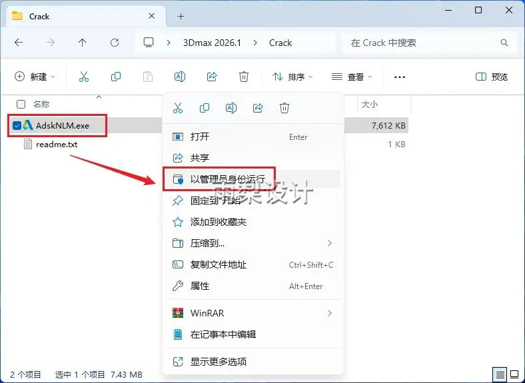Select the readme.txt file

57,145
